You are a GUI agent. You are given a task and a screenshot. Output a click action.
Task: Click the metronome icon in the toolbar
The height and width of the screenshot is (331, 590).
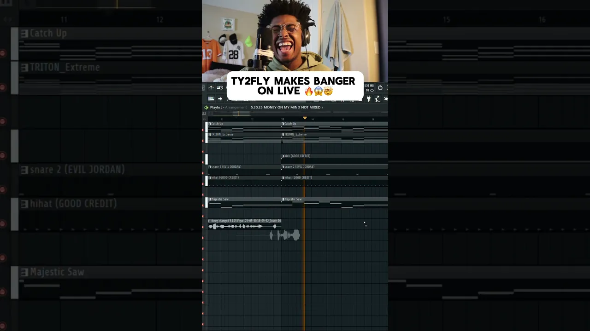tap(211, 88)
